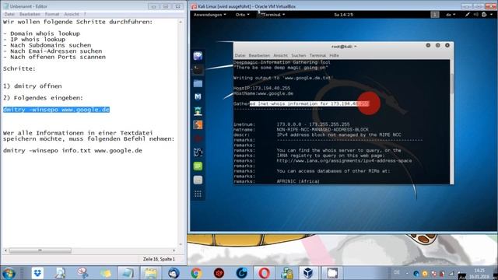Open the Datei menu in Editor
498x280 pixels.
(x=9, y=14)
